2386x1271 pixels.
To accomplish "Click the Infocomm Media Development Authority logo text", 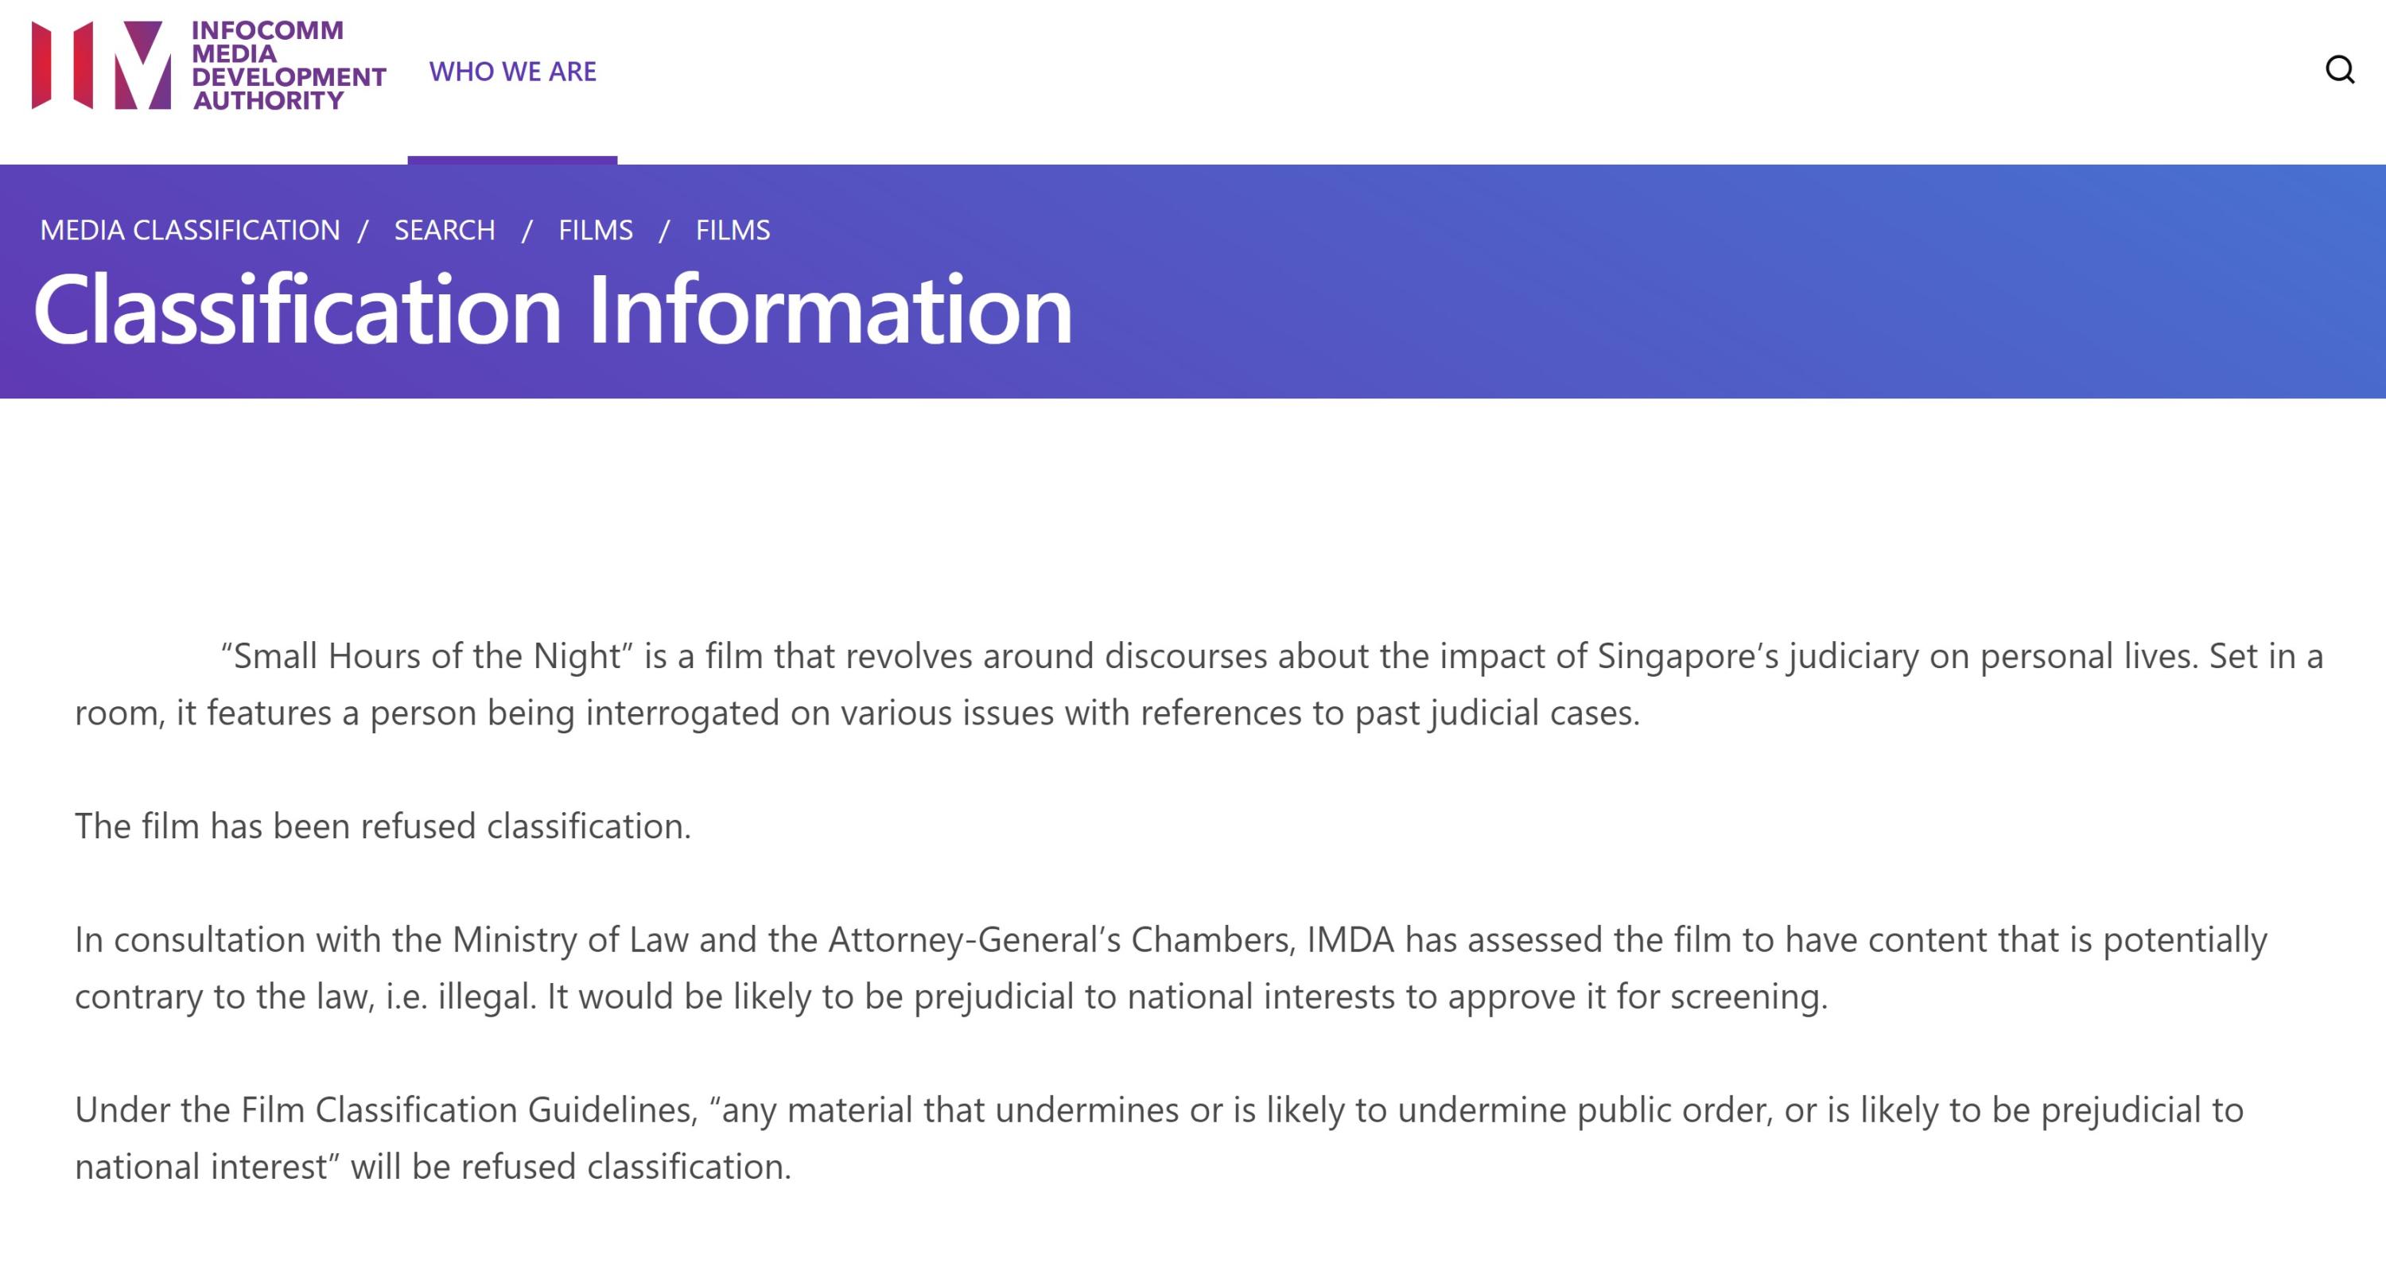I will pyautogui.click(x=288, y=65).
